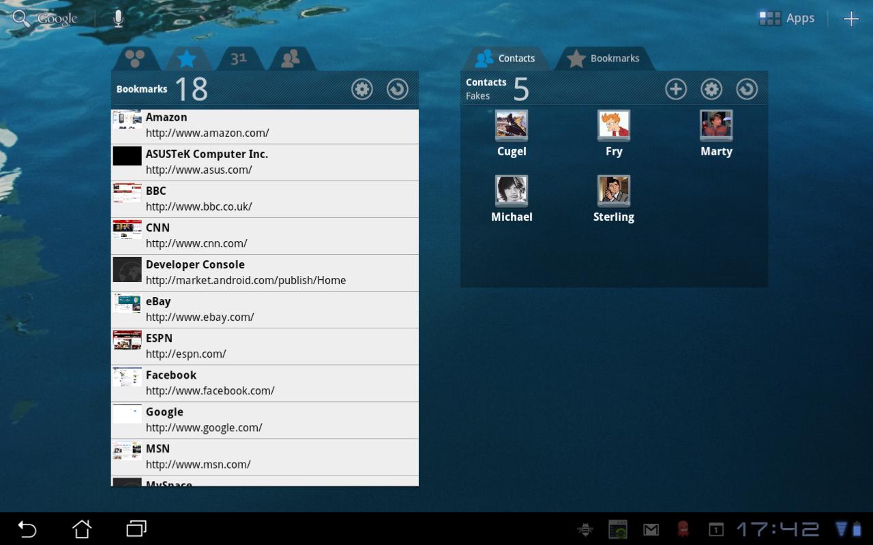Tap the voice search microphone icon
Viewport: 873px width, 545px height.
(x=118, y=18)
